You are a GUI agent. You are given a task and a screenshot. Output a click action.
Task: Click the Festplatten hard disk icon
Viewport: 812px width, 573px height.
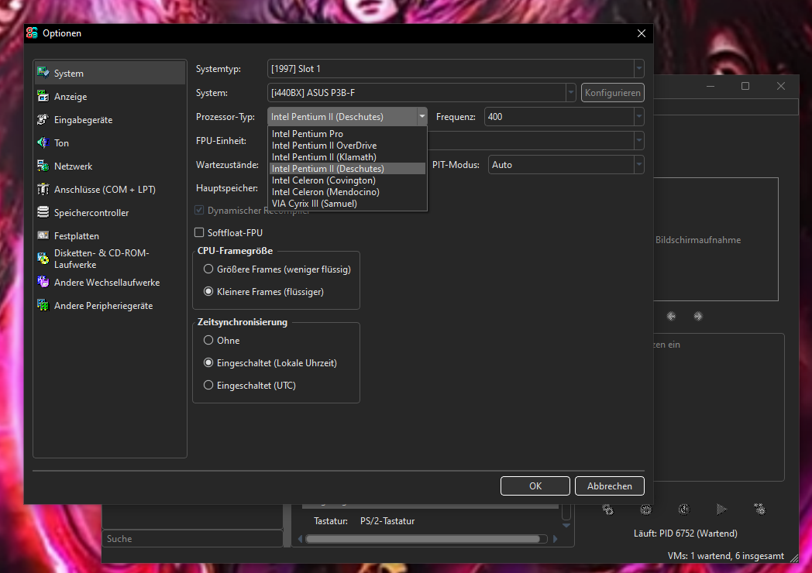coord(44,235)
